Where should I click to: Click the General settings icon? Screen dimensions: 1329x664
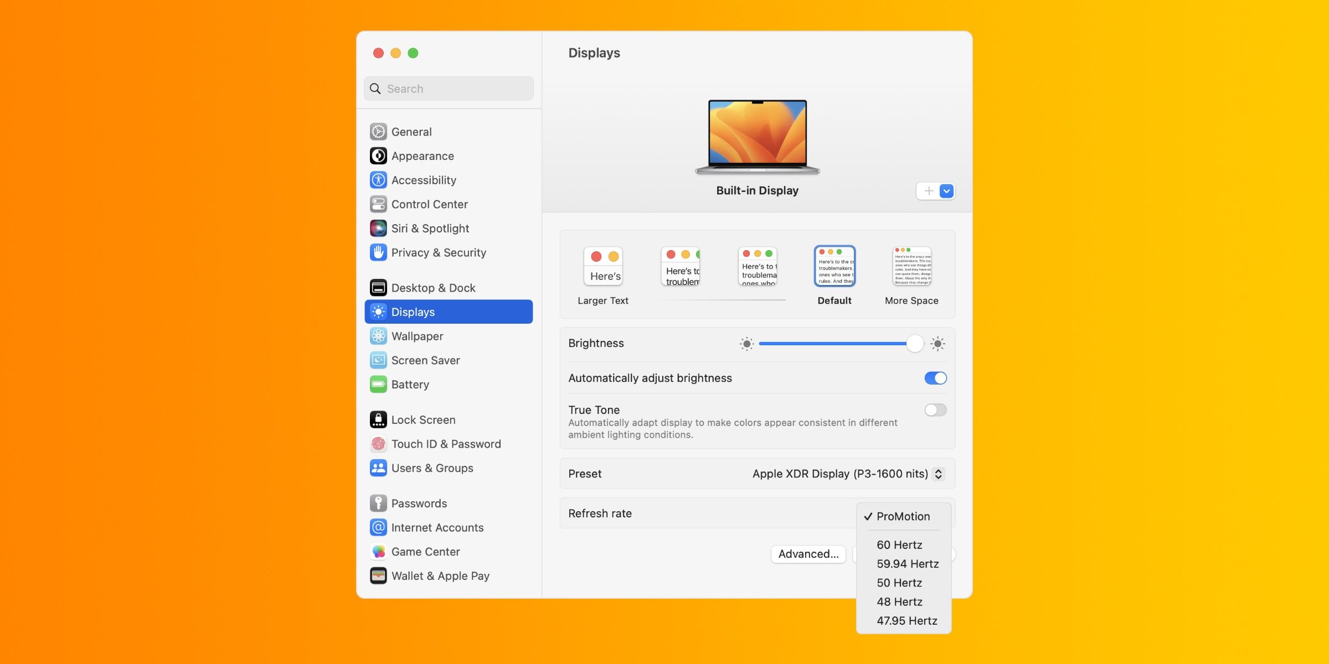tap(378, 131)
